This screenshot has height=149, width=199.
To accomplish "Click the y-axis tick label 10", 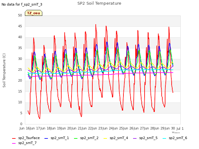I will (x=20, y=102).
